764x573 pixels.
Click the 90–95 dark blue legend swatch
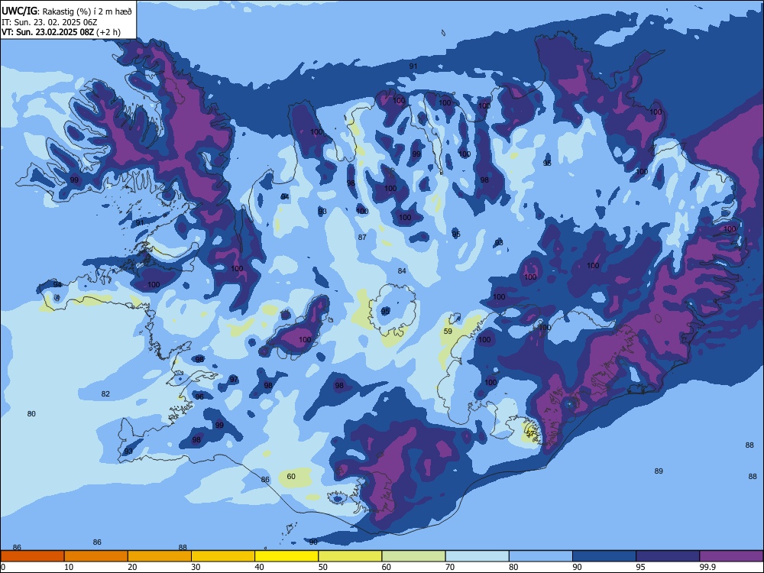(604, 556)
